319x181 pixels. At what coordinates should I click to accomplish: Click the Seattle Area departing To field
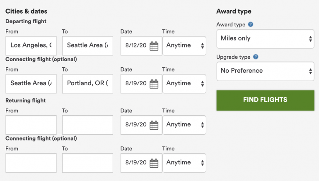[x=87, y=45]
